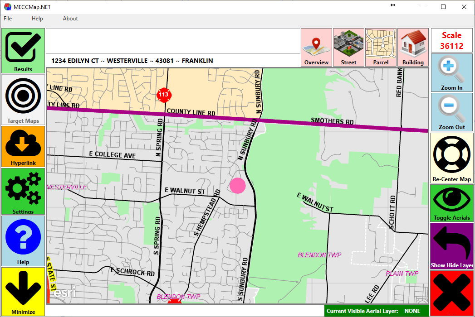Click Show Hide Layers arrow button
The width and height of the screenshot is (475, 317).
point(451,246)
